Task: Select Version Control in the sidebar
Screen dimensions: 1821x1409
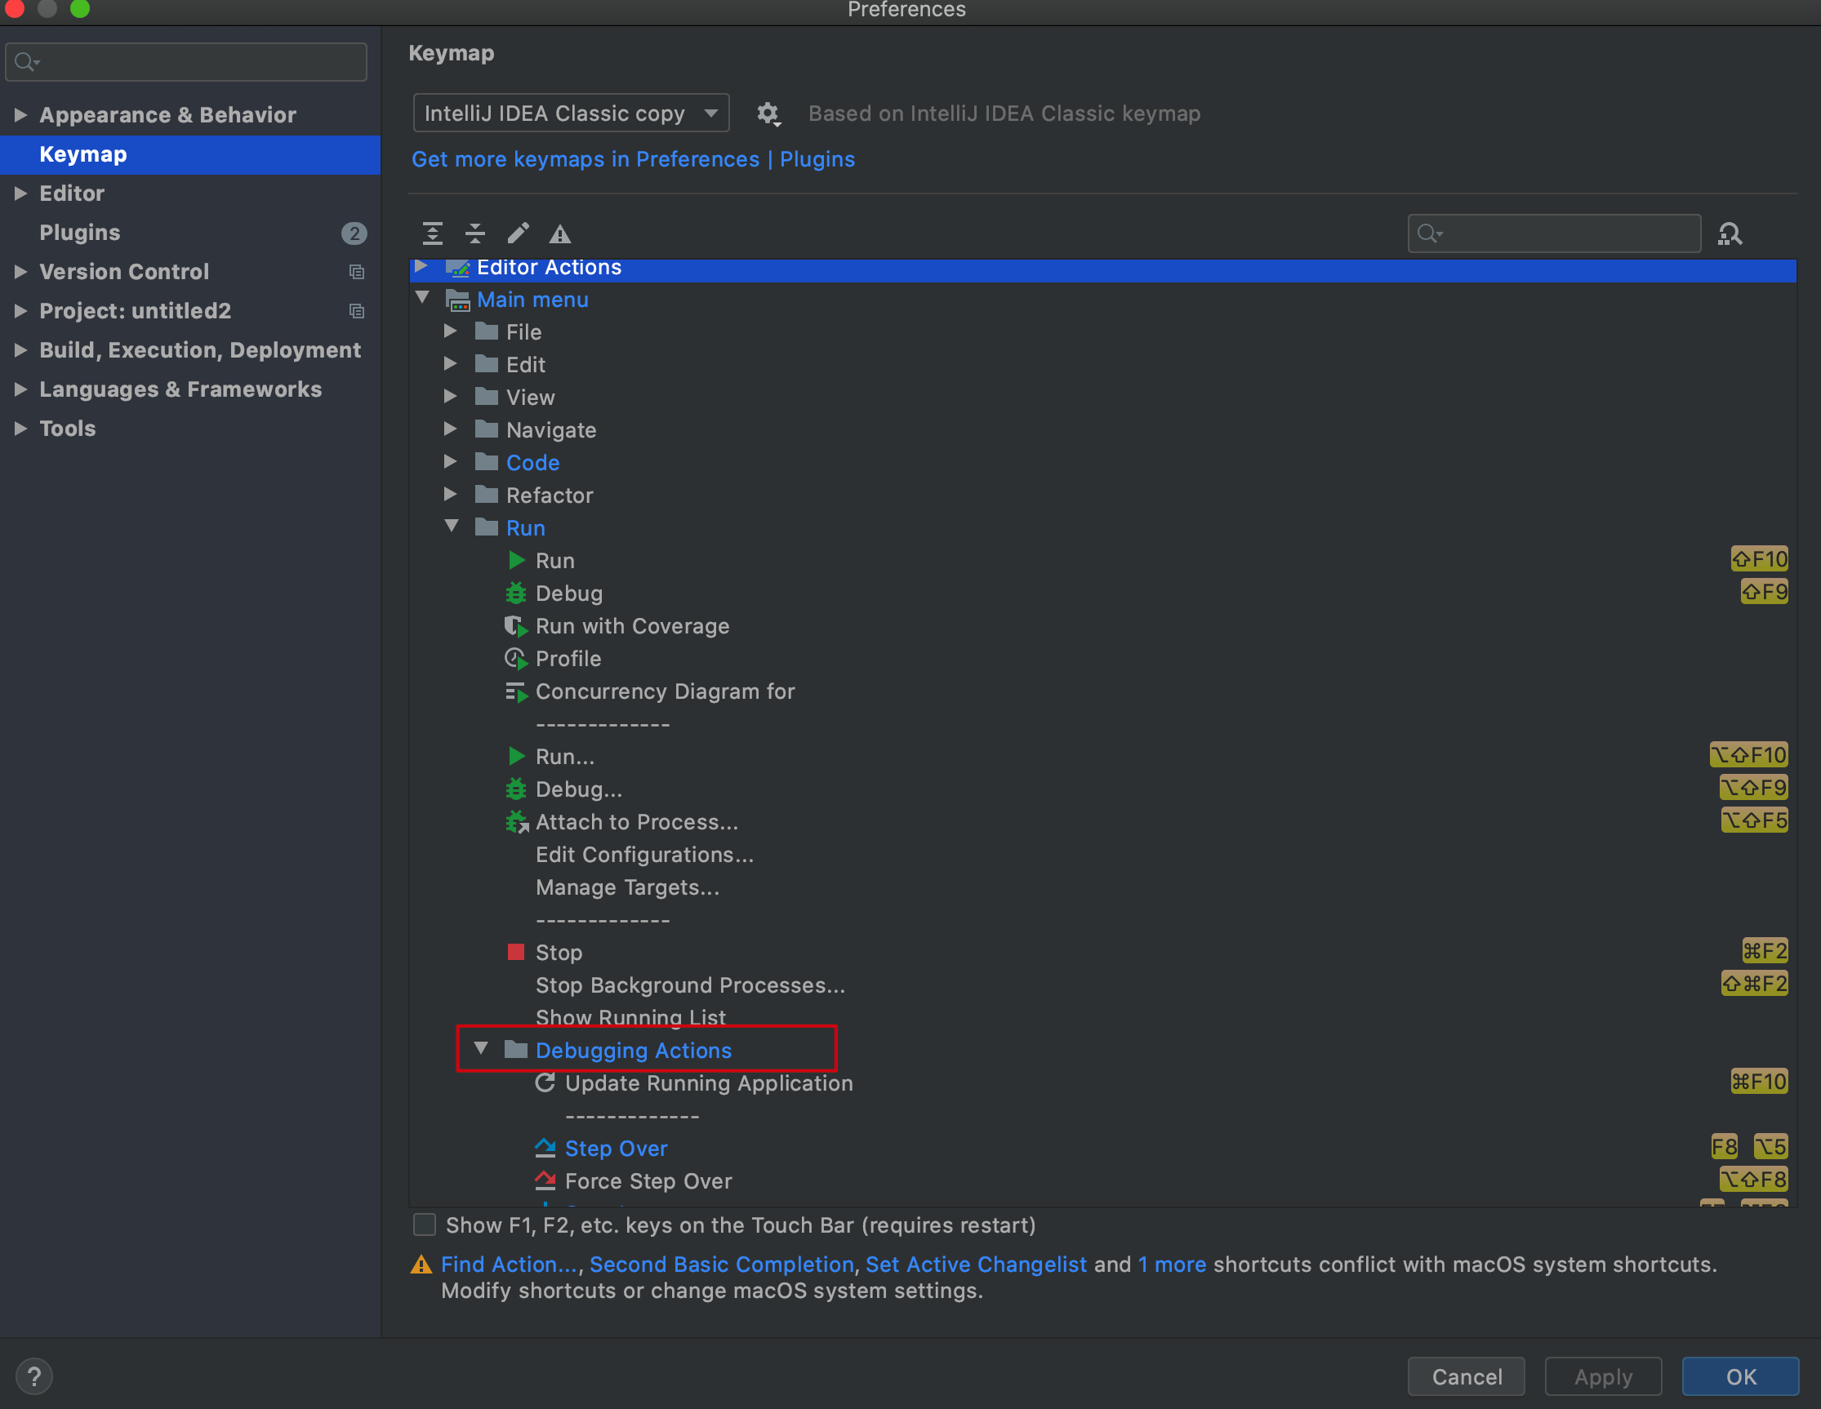Action: pyautogui.click(x=190, y=272)
